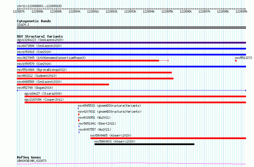The width and height of the screenshot is (254, 167).
Task: Open the nsv5651941 (Ebert2021) label
Action: pyautogui.click(x=97, y=123)
